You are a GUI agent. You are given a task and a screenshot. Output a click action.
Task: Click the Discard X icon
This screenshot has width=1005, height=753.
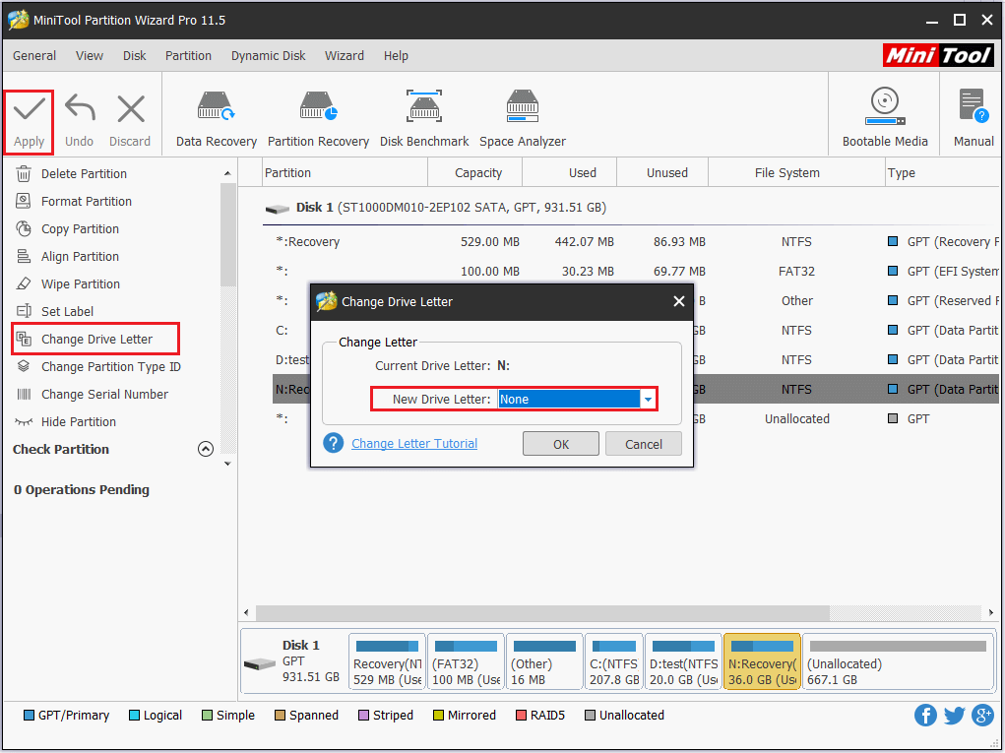131,108
